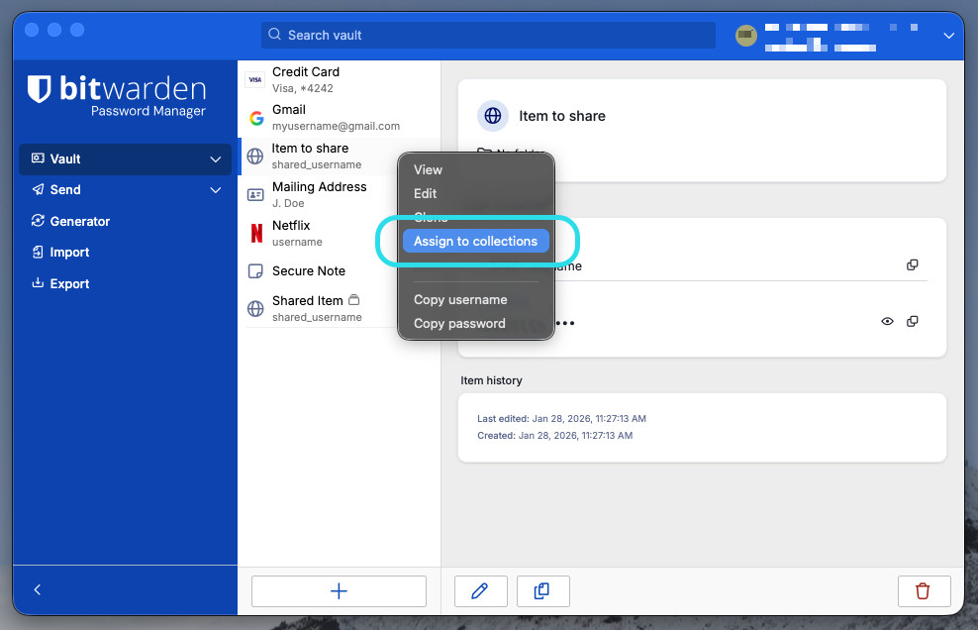Select Copy username from context menu
The image size is (978, 630).
point(460,299)
